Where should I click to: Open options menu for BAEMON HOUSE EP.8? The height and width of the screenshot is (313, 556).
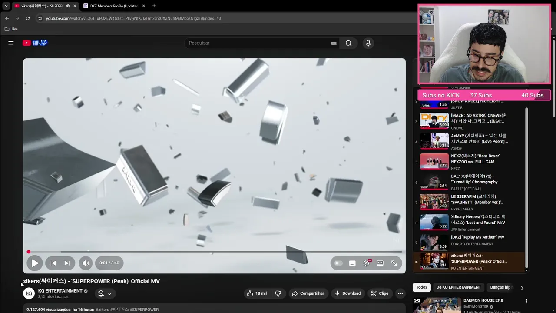pos(526,301)
